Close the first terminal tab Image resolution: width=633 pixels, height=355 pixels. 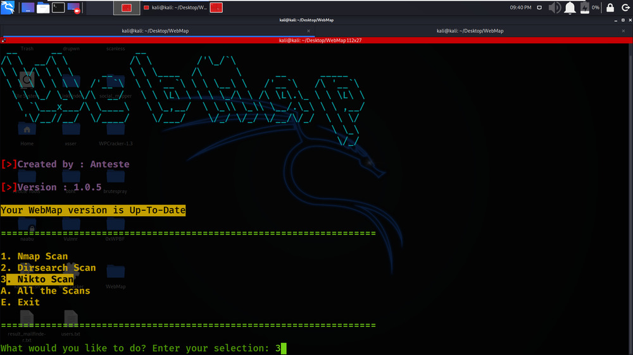pos(308,31)
